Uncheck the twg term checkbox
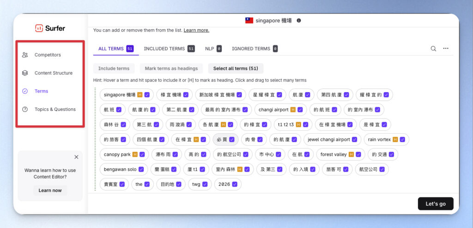Image resolution: width=473 pixels, height=228 pixels. (205, 184)
